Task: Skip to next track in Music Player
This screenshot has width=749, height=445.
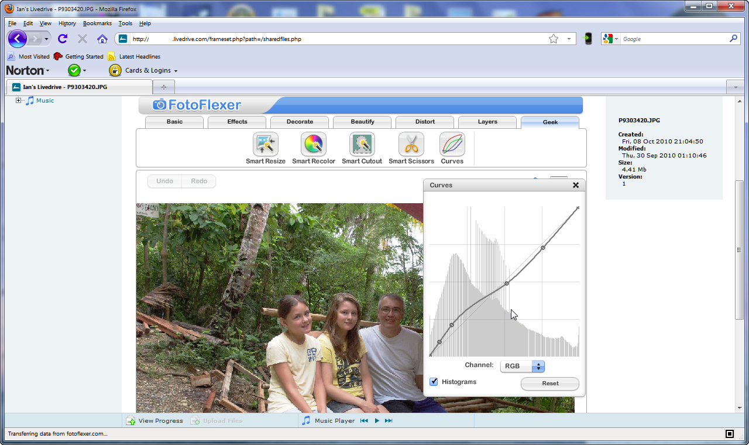Action: [389, 420]
